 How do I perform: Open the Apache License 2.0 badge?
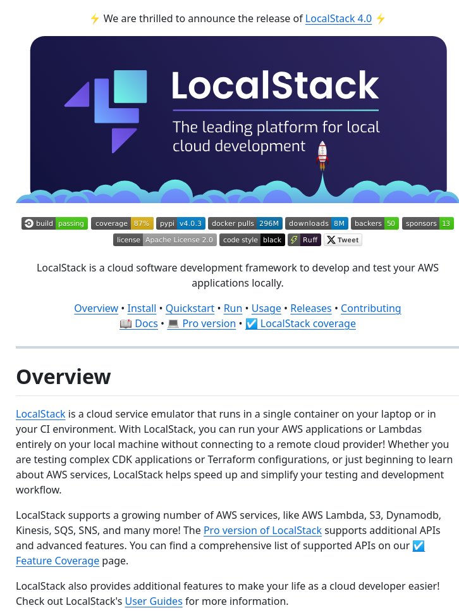point(164,240)
